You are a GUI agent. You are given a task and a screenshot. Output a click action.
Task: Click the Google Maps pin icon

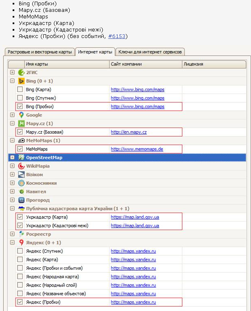[x=21, y=115]
